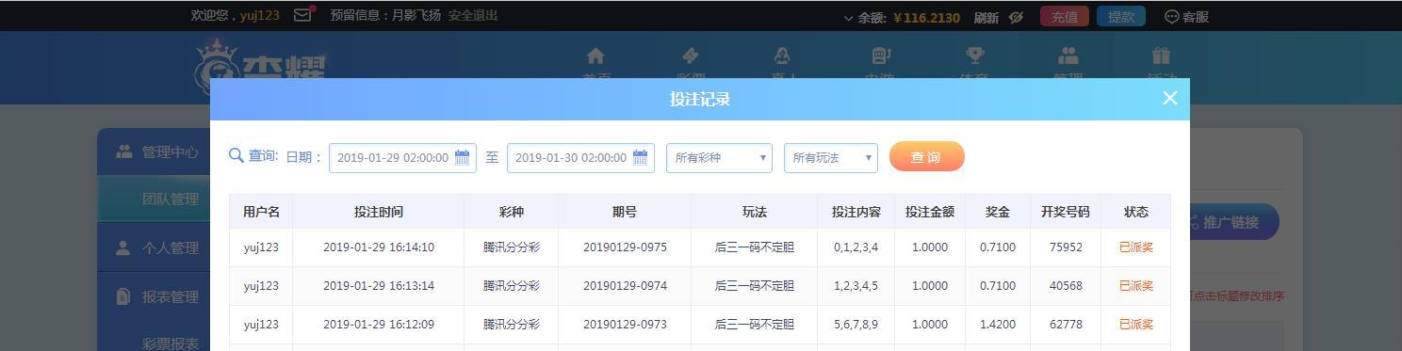Click the 投注金额 column header
The width and height of the screenshot is (1402, 351).
tap(930, 212)
